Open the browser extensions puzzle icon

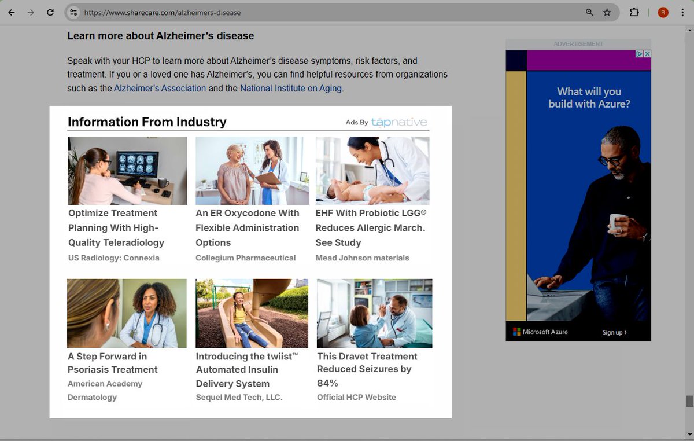pos(634,12)
